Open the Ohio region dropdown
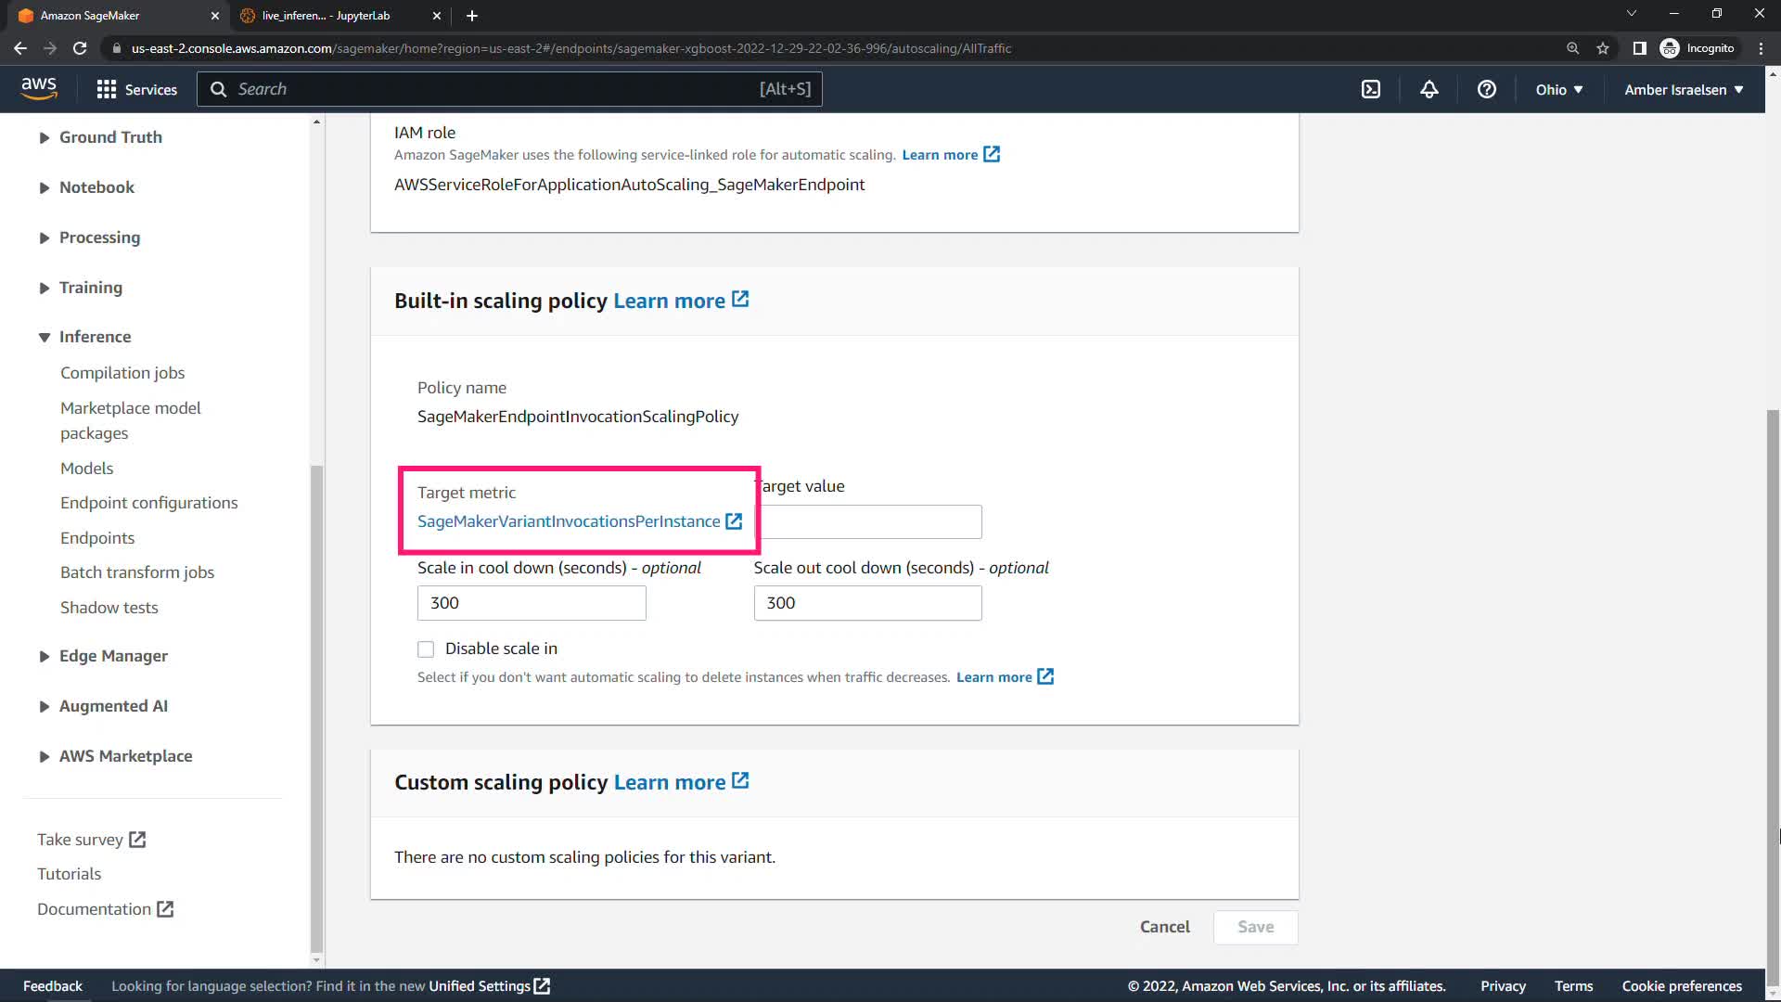1781x1002 pixels. pyautogui.click(x=1558, y=89)
